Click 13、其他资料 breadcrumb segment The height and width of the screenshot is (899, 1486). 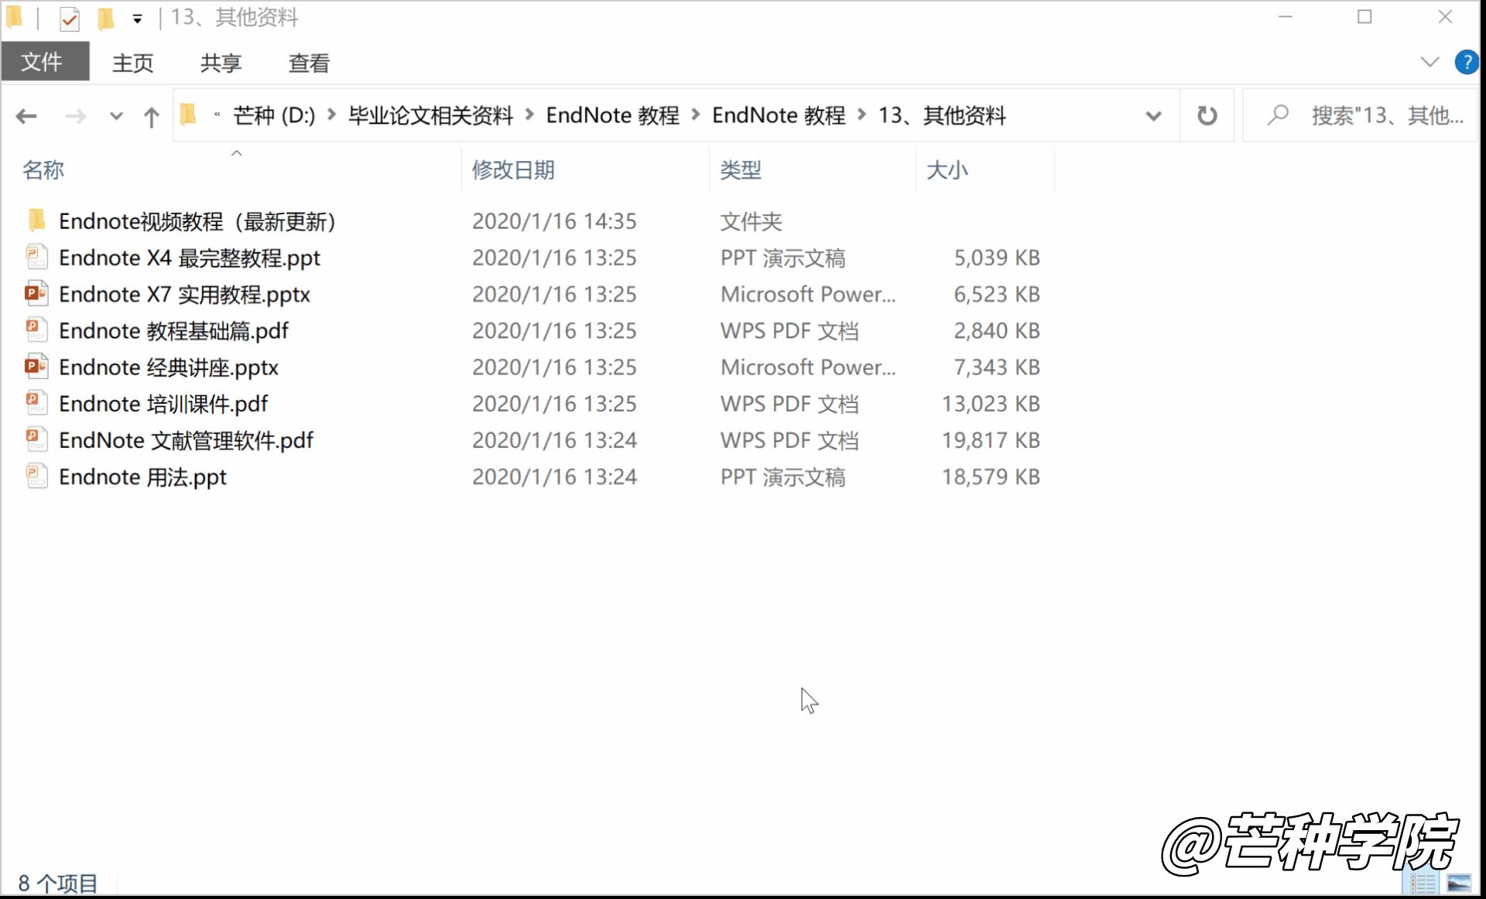[x=942, y=115]
